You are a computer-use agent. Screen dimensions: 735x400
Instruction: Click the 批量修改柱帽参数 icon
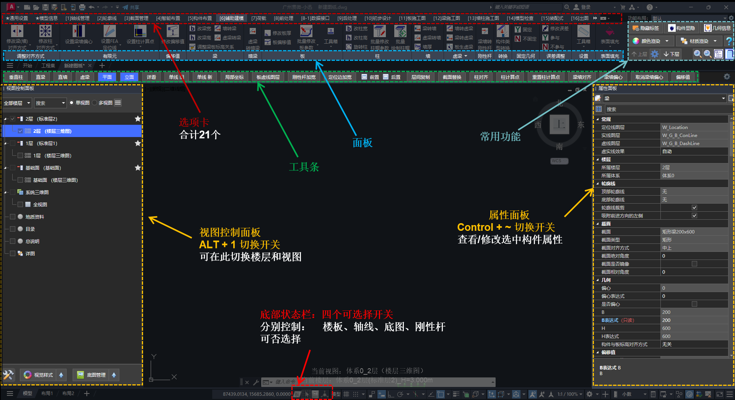pyautogui.click(x=379, y=31)
